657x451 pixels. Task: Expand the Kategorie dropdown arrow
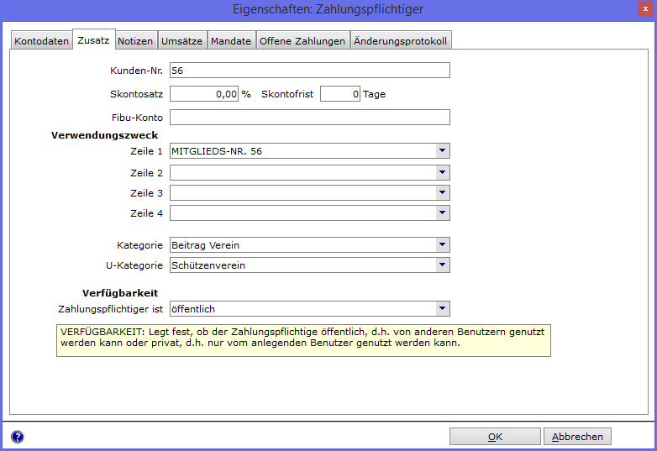(x=442, y=244)
